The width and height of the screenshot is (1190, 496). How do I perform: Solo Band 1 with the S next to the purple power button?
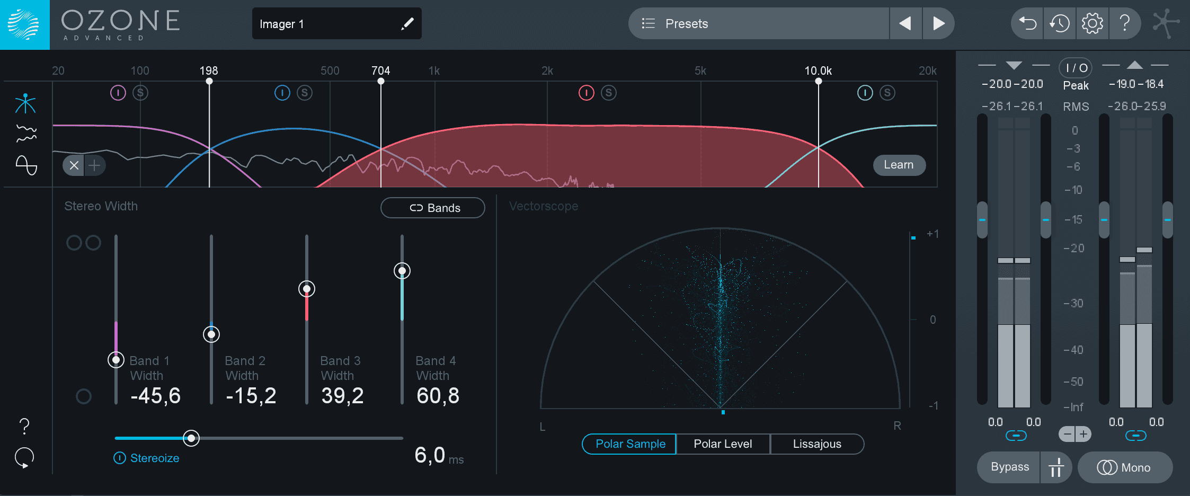[x=140, y=93]
